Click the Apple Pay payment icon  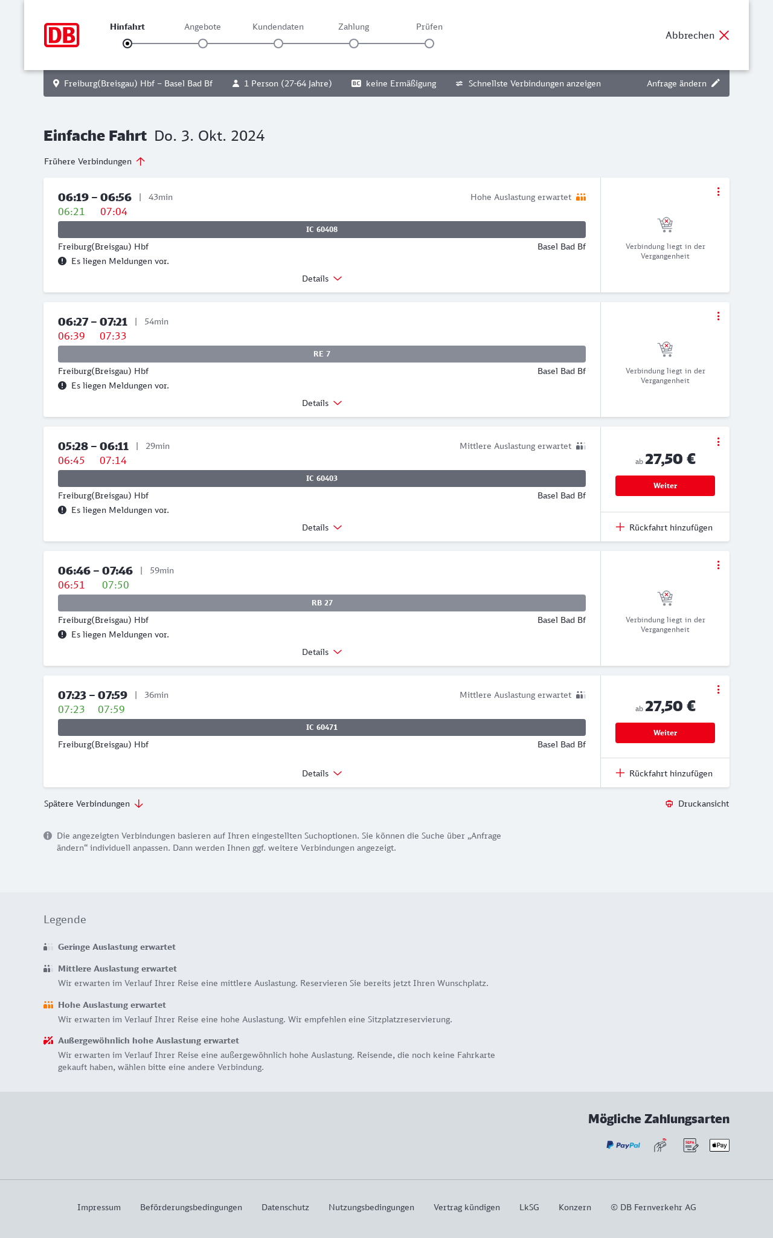pyautogui.click(x=719, y=1145)
